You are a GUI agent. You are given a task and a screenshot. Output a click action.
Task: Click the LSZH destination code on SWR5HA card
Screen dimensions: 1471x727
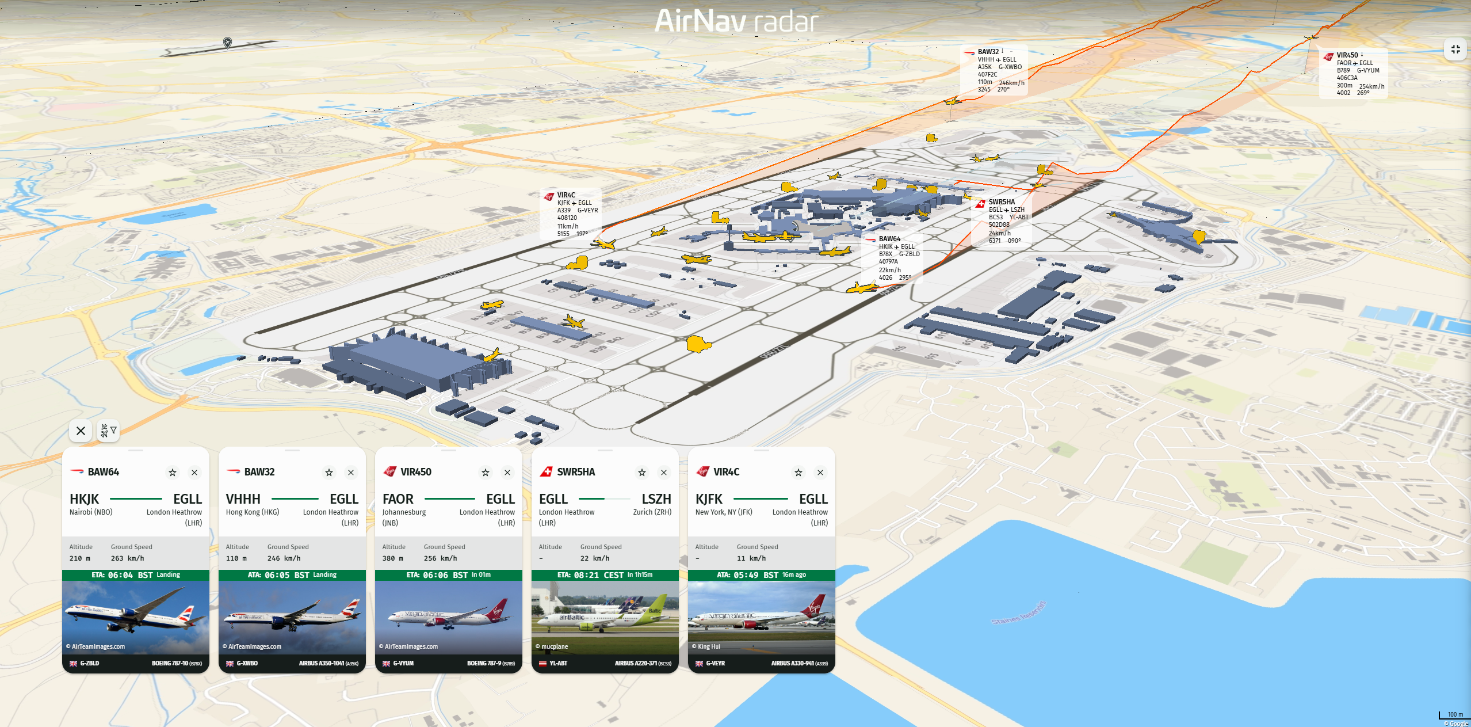(656, 499)
